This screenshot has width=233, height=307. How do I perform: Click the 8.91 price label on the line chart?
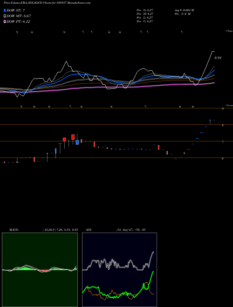tap(218, 58)
